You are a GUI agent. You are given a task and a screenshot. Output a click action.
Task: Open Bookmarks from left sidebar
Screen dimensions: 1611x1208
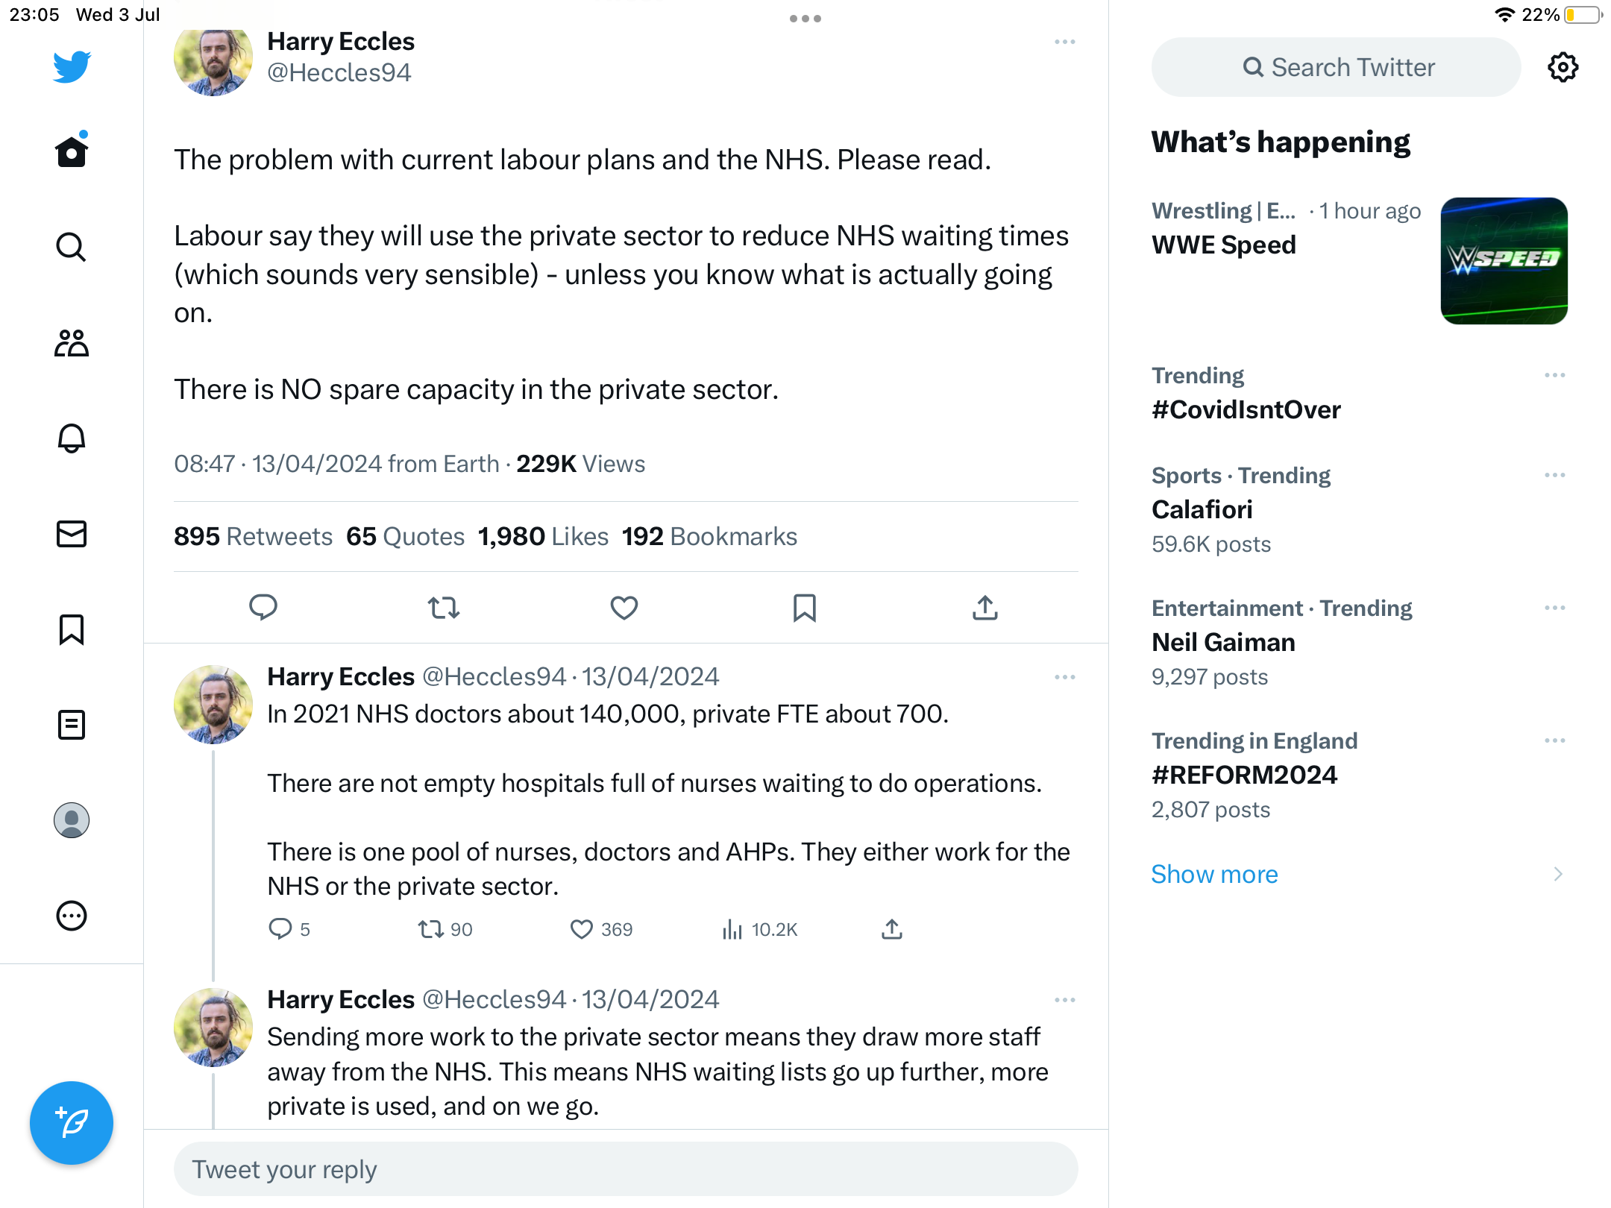click(72, 629)
